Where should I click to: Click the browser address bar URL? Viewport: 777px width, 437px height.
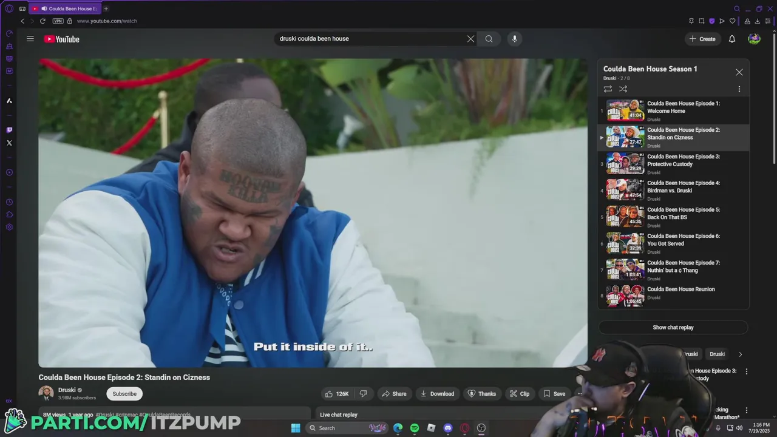(107, 21)
